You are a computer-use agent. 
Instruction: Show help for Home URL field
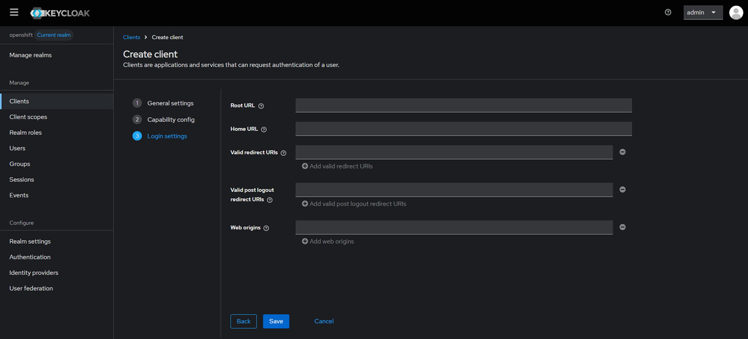(264, 129)
